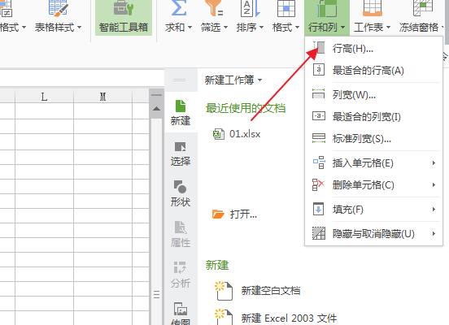This screenshot has height=325, width=449.
Task: Click the 表格样式 table style icon
Action: pos(58,8)
